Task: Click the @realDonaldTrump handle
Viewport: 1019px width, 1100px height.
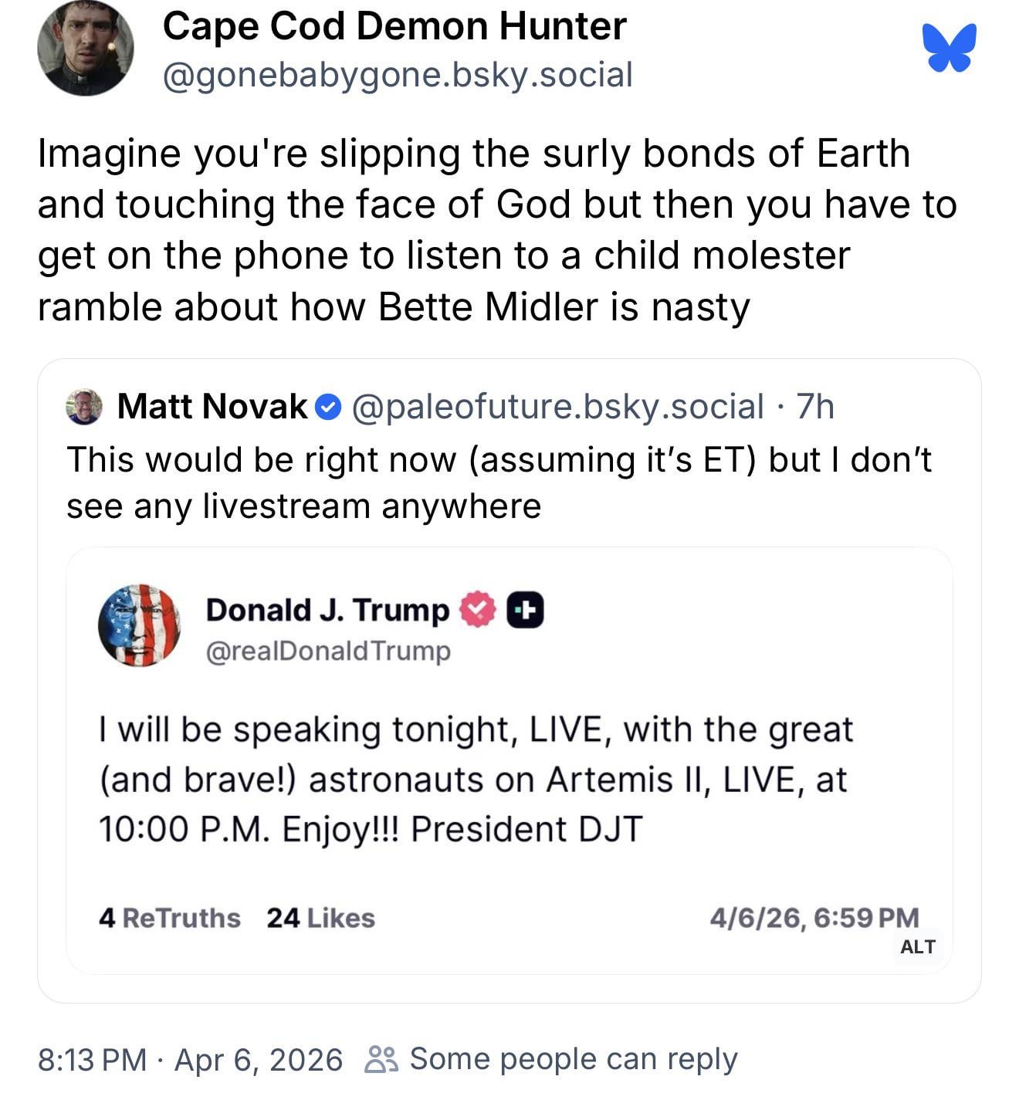Action: [x=328, y=651]
